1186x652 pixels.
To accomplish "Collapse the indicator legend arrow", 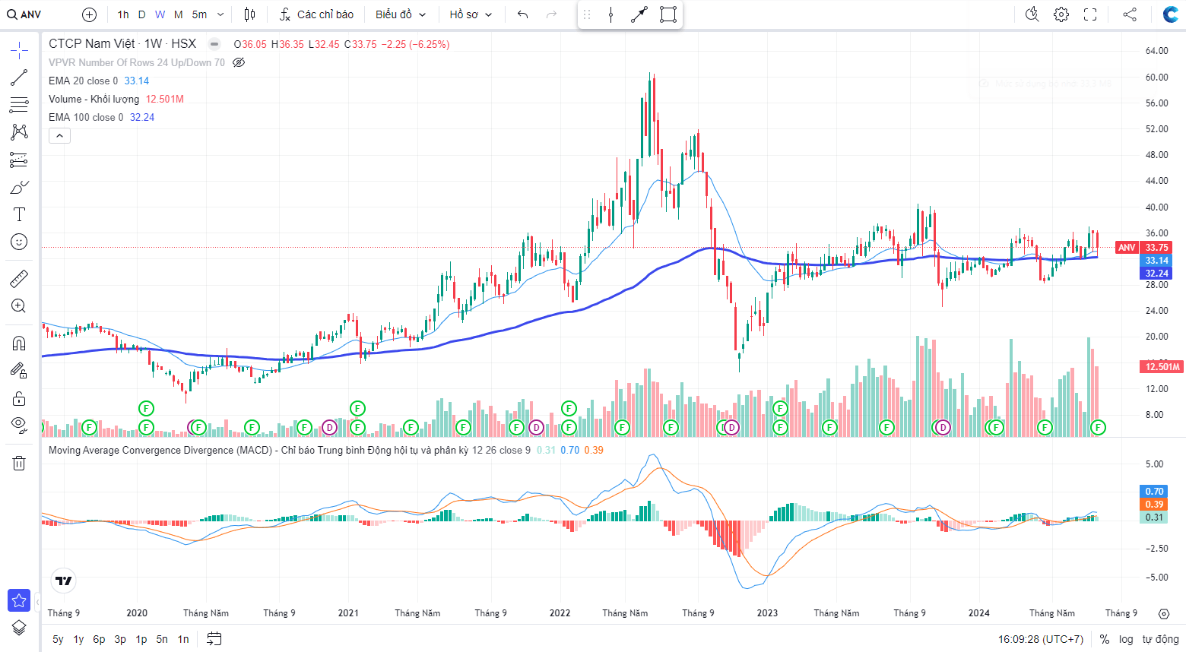I will tap(59, 136).
